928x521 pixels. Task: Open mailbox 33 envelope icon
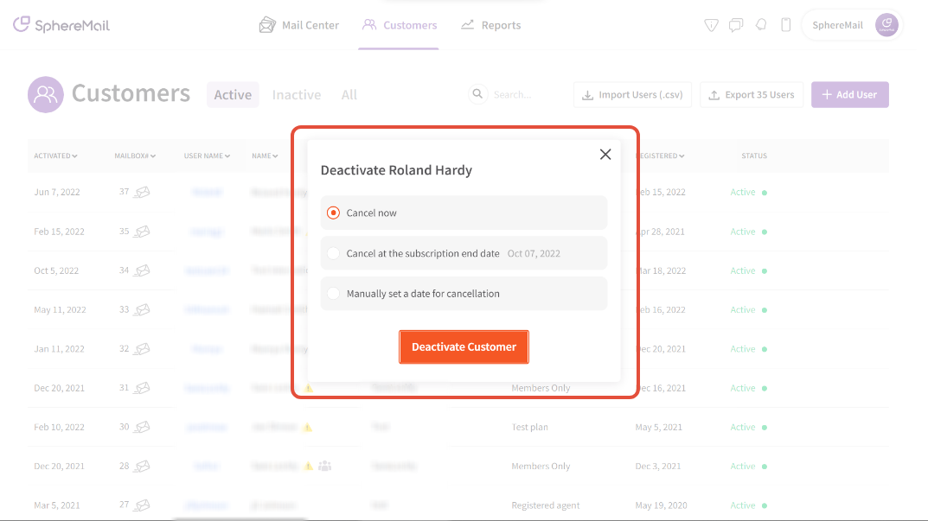coord(142,309)
